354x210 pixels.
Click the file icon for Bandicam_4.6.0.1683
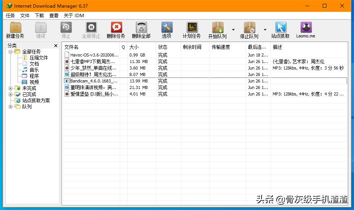(67, 81)
